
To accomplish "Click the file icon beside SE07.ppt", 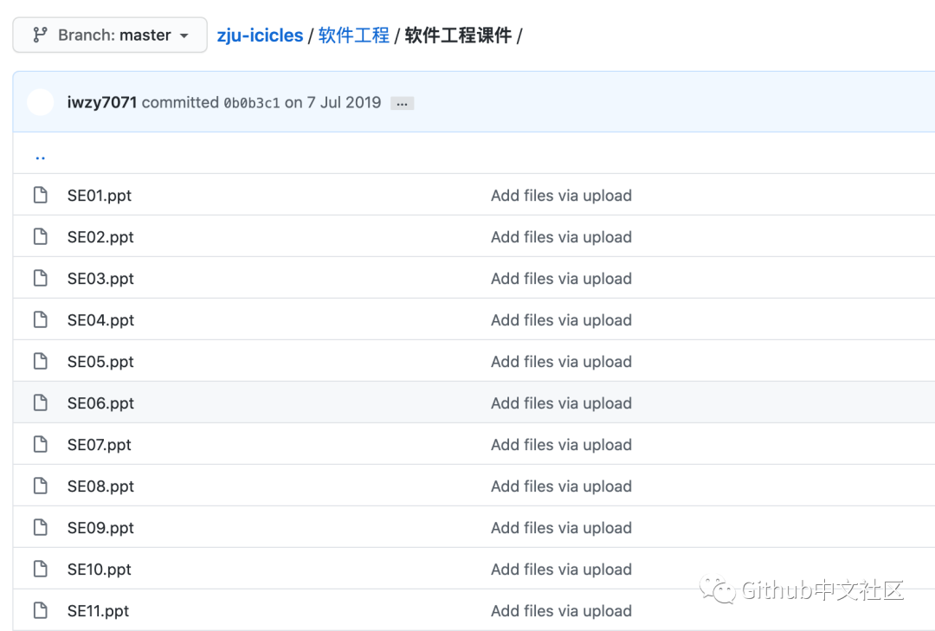I will 40,445.
